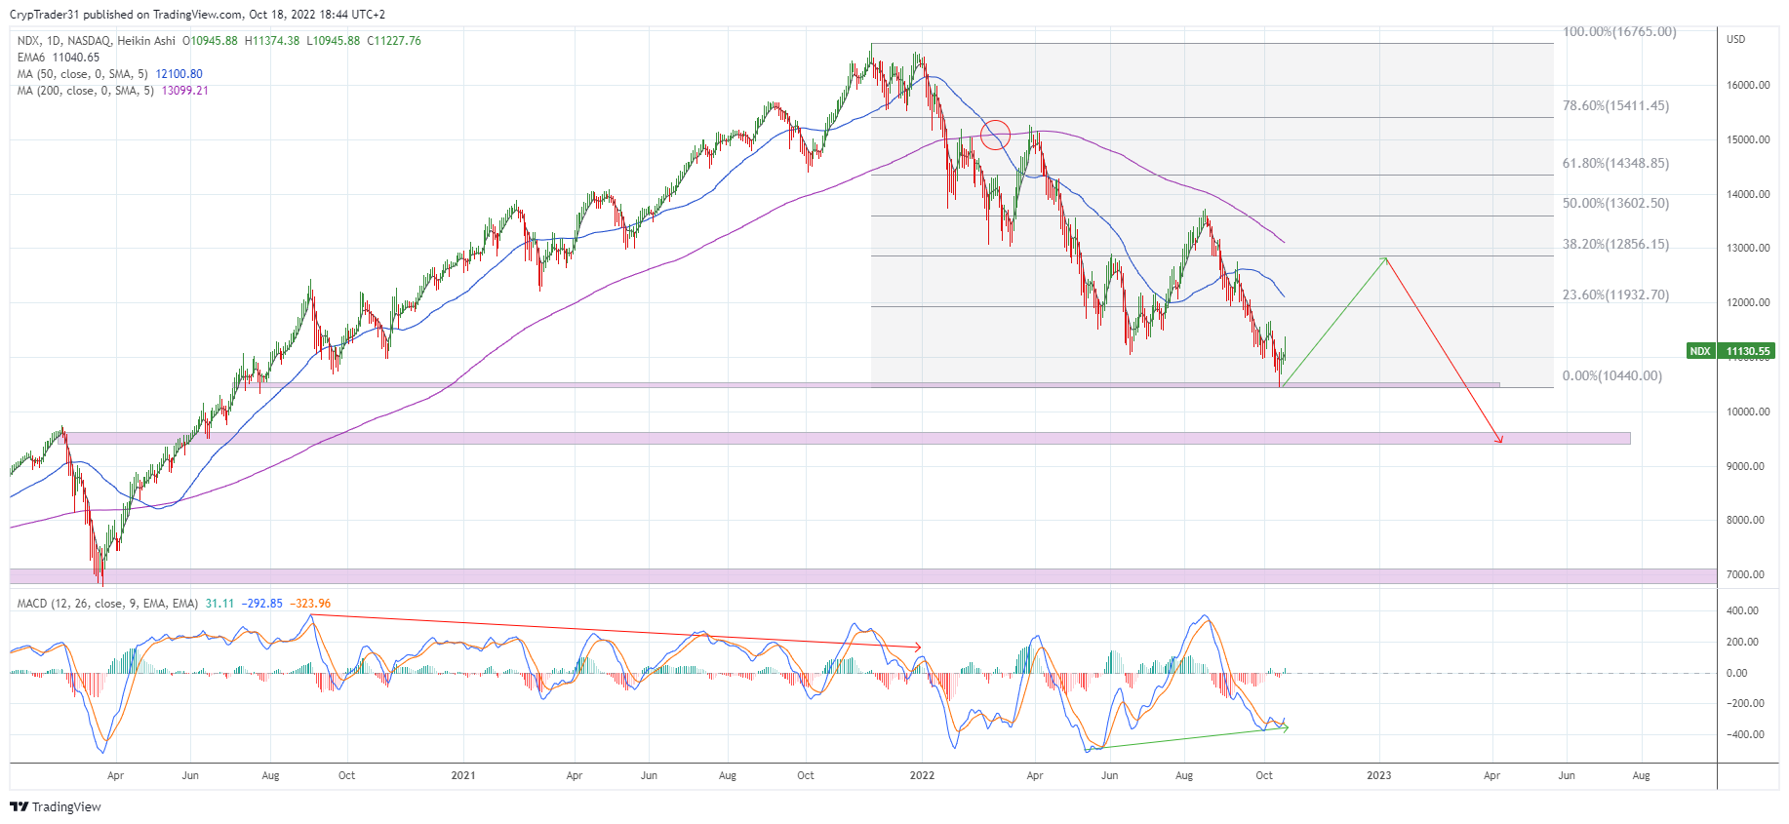Viewport: 1789px width, 824px height.
Task: Click the MA 50 legend value 12100.80
Action: 179,74
